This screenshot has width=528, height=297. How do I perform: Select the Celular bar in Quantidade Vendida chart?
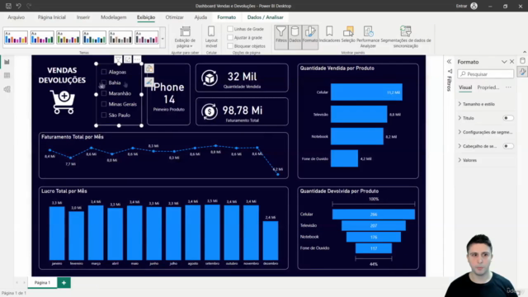point(366,92)
